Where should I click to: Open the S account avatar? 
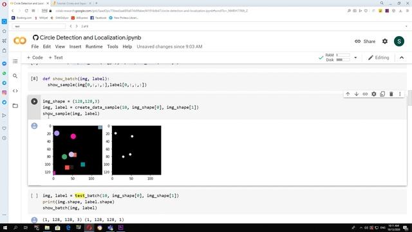399,41
